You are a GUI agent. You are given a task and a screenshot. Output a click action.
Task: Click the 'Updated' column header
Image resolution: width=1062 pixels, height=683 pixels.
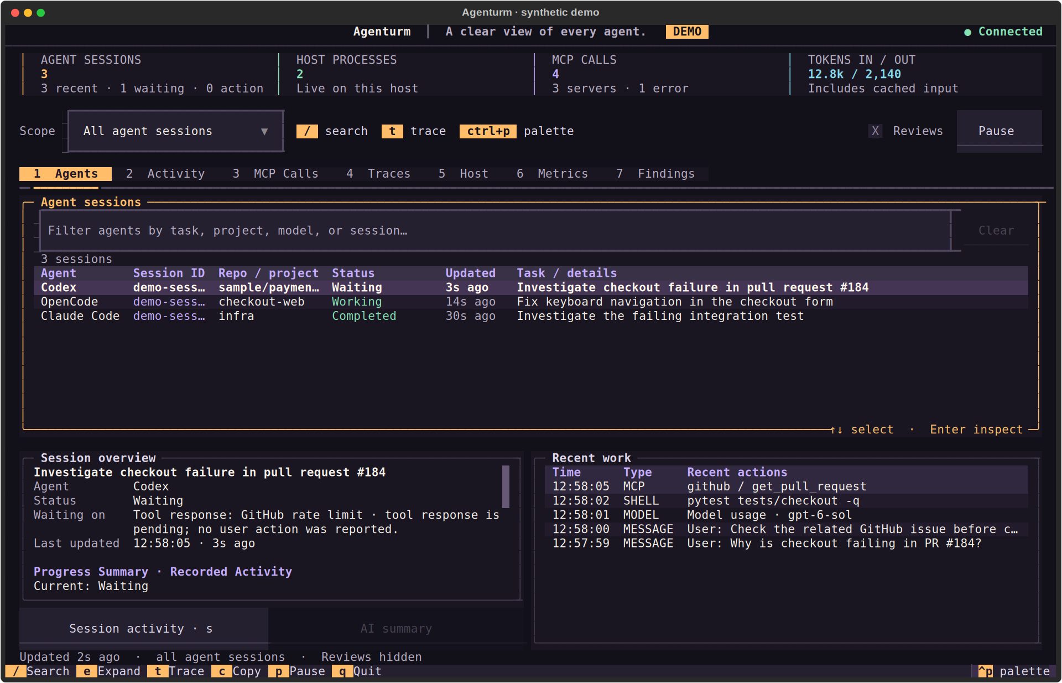coord(471,273)
